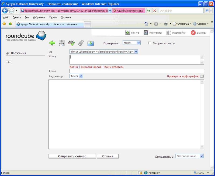Screen dimensions: 215x176
Task: Click the IE favorites star icon
Action: [4, 24]
